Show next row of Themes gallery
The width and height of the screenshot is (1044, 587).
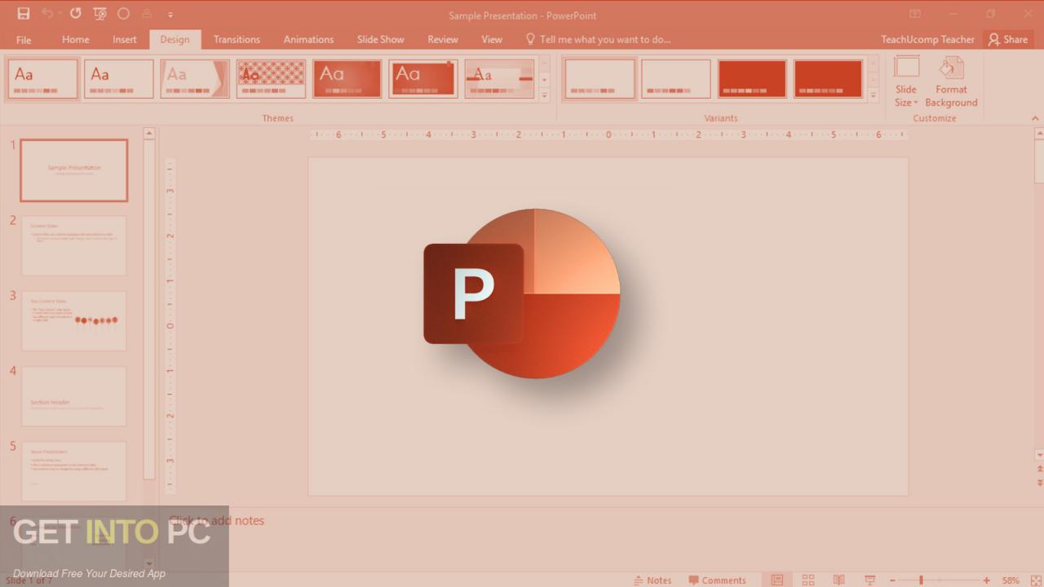[x=545, y=79]
